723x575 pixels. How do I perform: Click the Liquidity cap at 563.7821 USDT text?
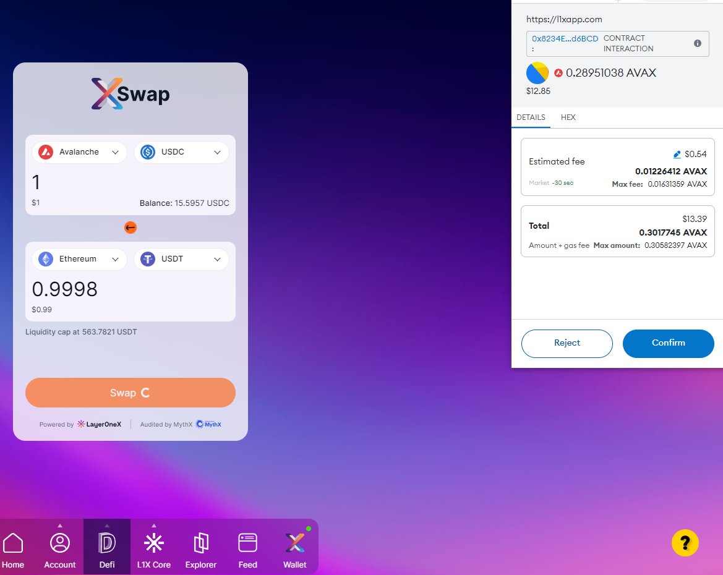point(81,331)
